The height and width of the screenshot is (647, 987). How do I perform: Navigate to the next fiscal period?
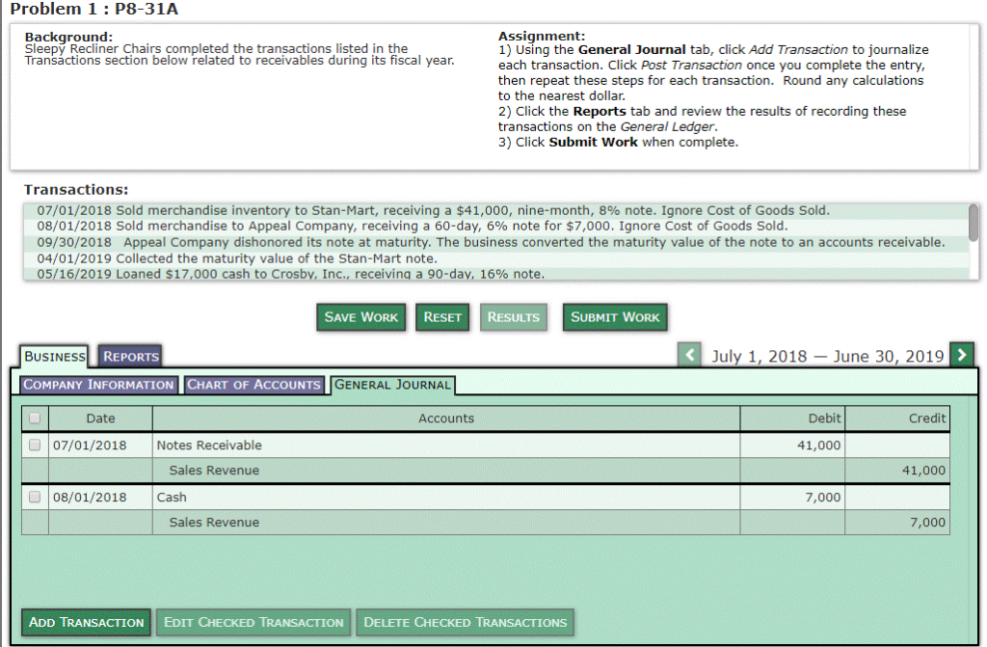point(962,355)
